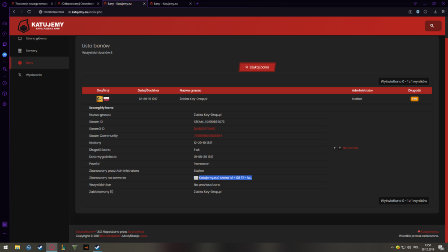Close the active Bany - Katujemy.eu tab
This screenshot has height=252, width=448.
[144, 4]
